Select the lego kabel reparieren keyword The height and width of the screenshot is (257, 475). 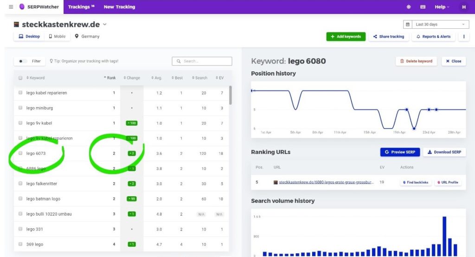click(x=47, y=93)
